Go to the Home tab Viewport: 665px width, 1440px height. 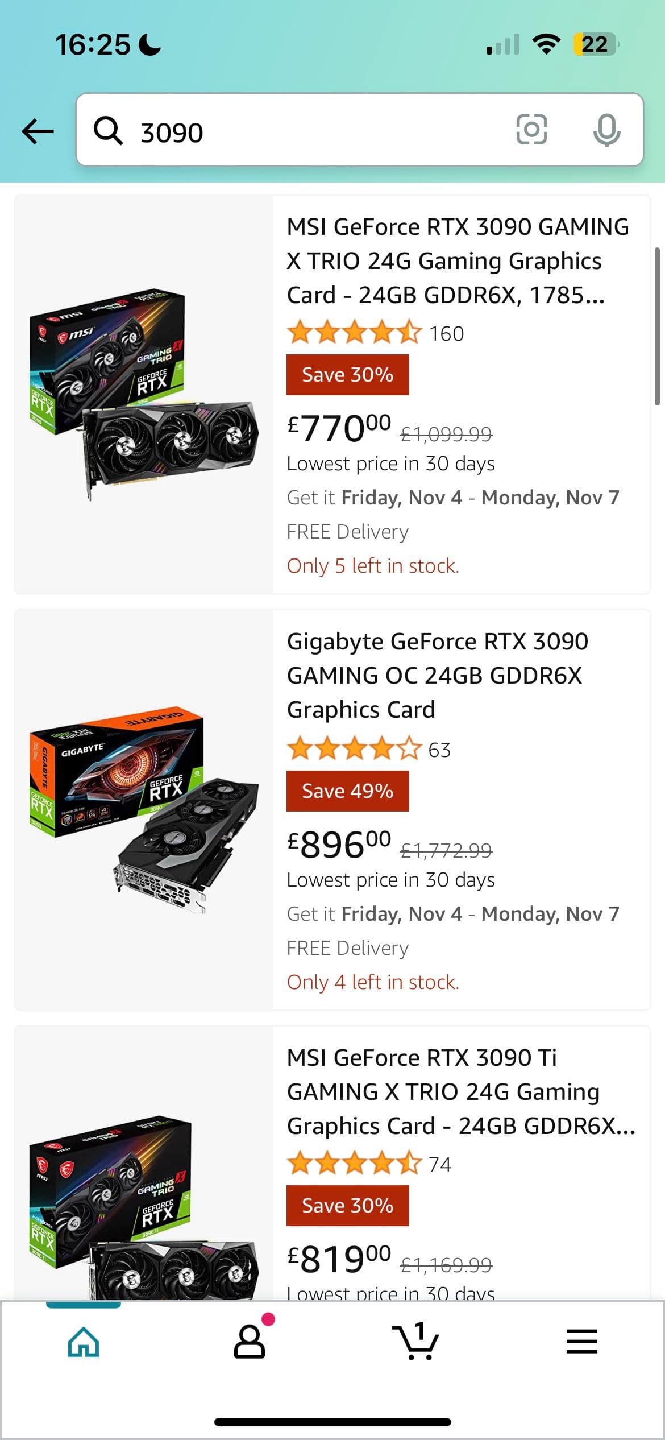pyautogui.click(x=84, y=1342)
